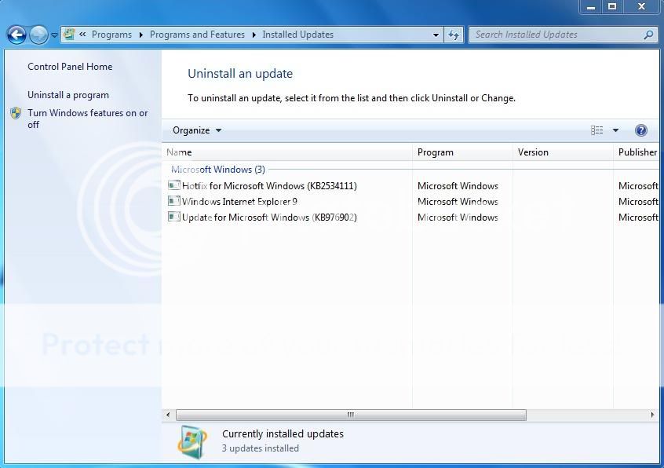Select Programs and Features breadcrumb
664x468 pixels.
(197, 35)
